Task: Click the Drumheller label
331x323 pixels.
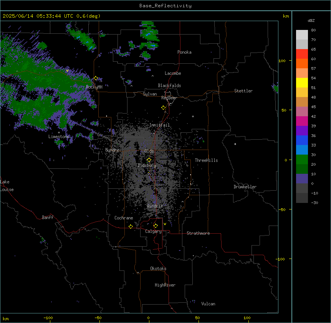Action: [245, 187]
